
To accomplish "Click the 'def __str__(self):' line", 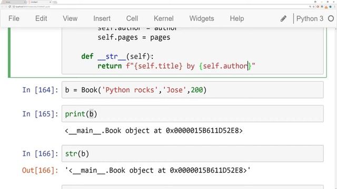I will coord(117,56).
